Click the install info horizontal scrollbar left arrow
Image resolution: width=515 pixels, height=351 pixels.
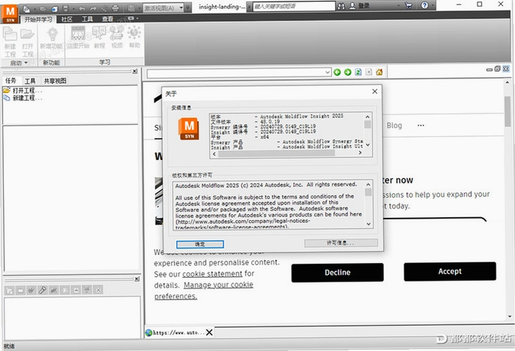pos(214,154)
